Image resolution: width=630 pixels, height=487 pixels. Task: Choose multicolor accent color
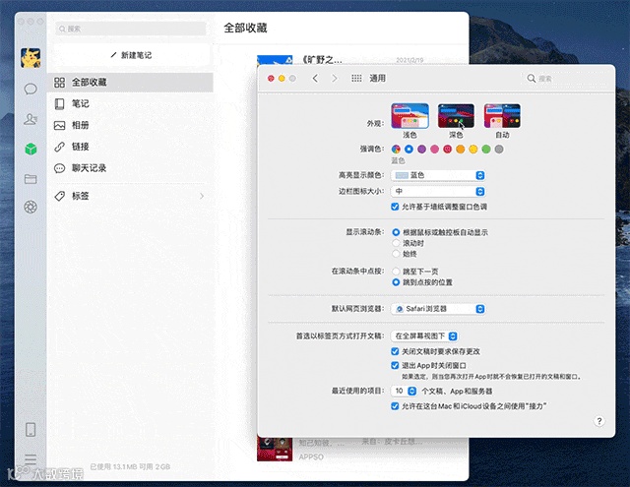pyautogui.click(x=396, y=150)
